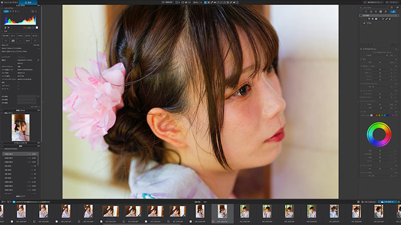The image size is (401, 225).
Task: Click the Reset corrections button
Action: coord(373,2)
